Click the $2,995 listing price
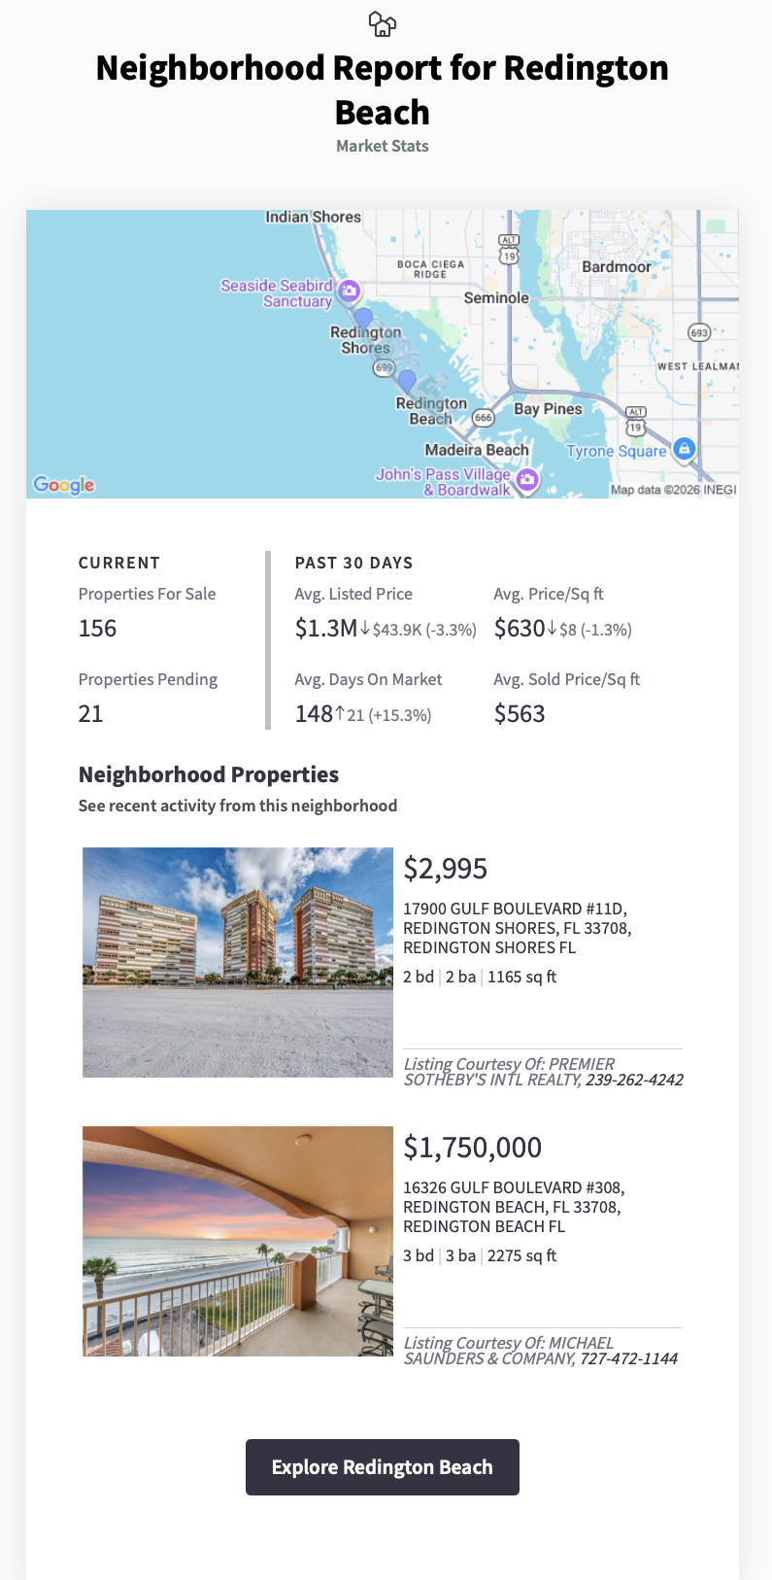 pyautogui.click(x=446, y=868)
